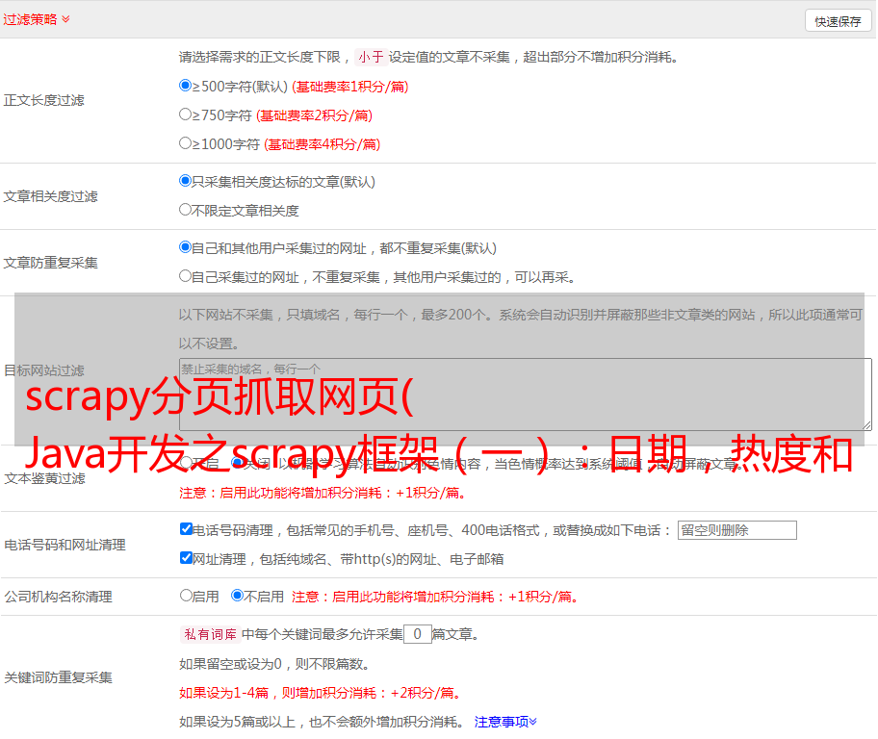Click the 留空则删除 phone replacement field
This screenshot has width=878, height=739.
click(x=736, y=530)
